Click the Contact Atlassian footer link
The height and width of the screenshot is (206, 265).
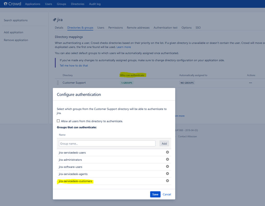click(188, 137)
